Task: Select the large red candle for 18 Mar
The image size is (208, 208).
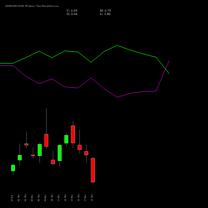Action: click(x=93, y=170)
